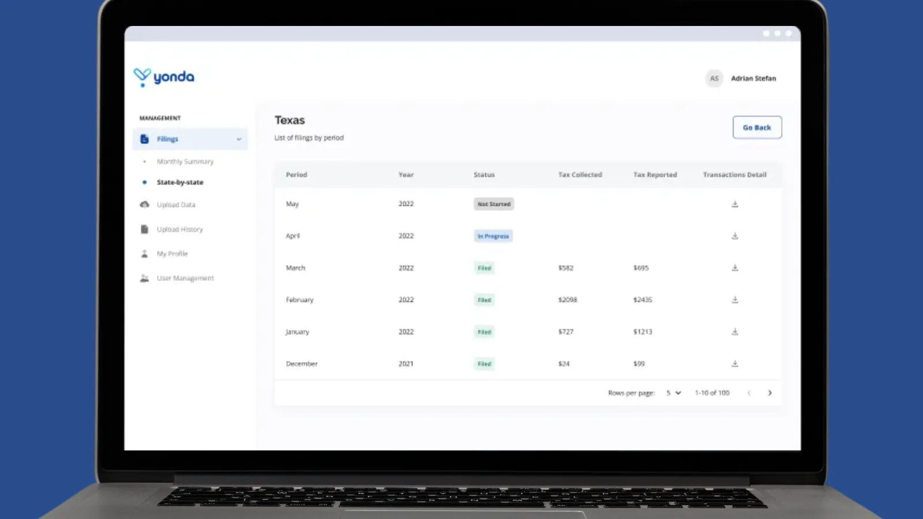This screenshot has width=923, height=519.
Task: Click the $727 tax collected value
Action: tap(566, 332)
